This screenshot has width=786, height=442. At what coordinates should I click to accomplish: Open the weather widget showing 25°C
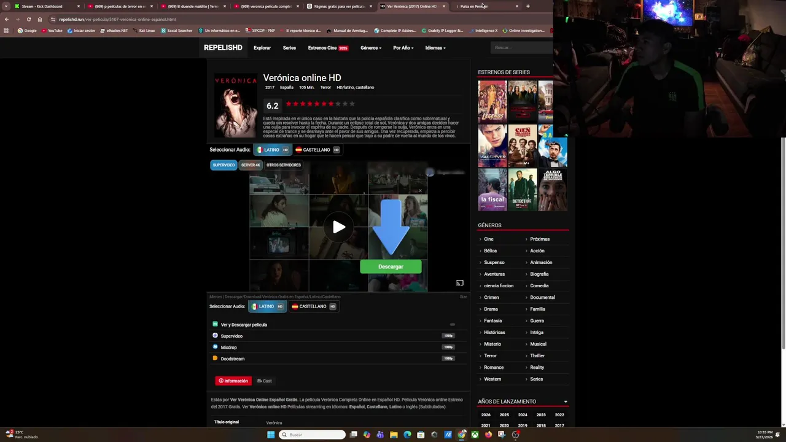tap(22, 434)
